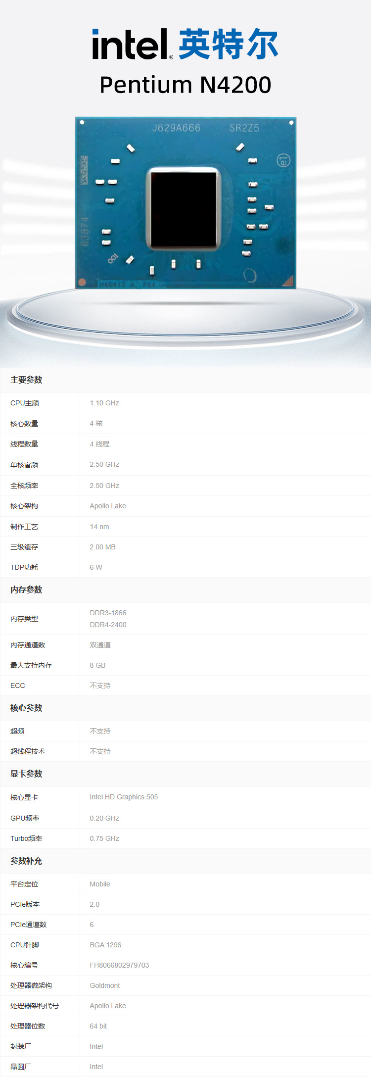Click the ECC row label
Viewport: 371px width, 1077px height.
click(x=17, y=686)
